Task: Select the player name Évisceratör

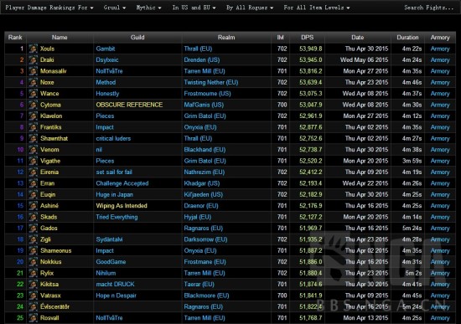Action: coord(54,306)
